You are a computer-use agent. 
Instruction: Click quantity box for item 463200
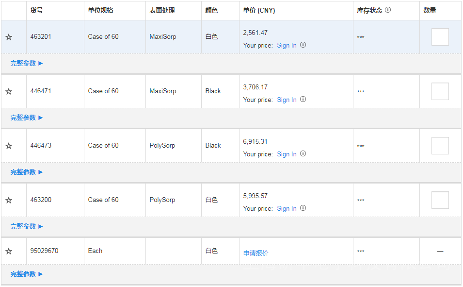440,200
